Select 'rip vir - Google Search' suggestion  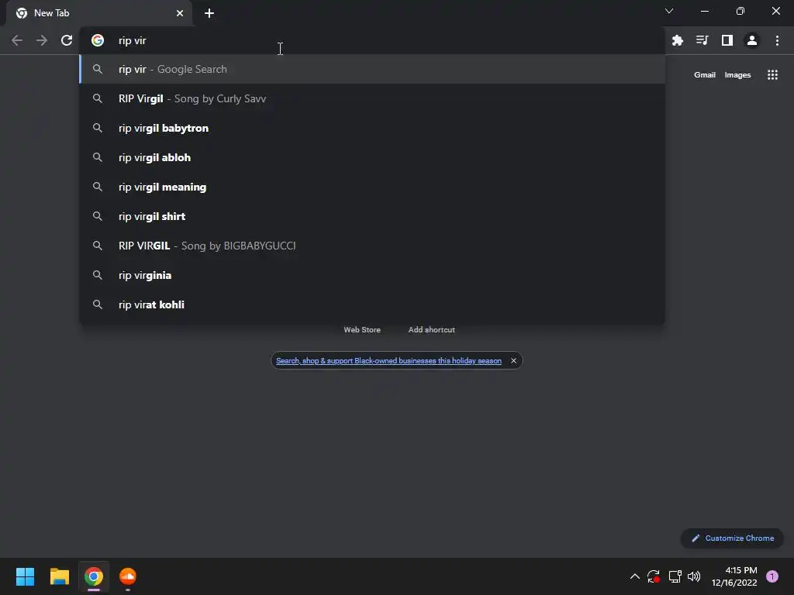[x=372, y=69]
